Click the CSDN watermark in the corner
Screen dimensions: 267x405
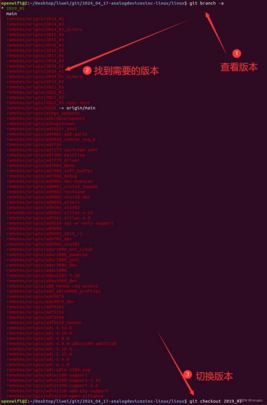click(x=252, y=400)
